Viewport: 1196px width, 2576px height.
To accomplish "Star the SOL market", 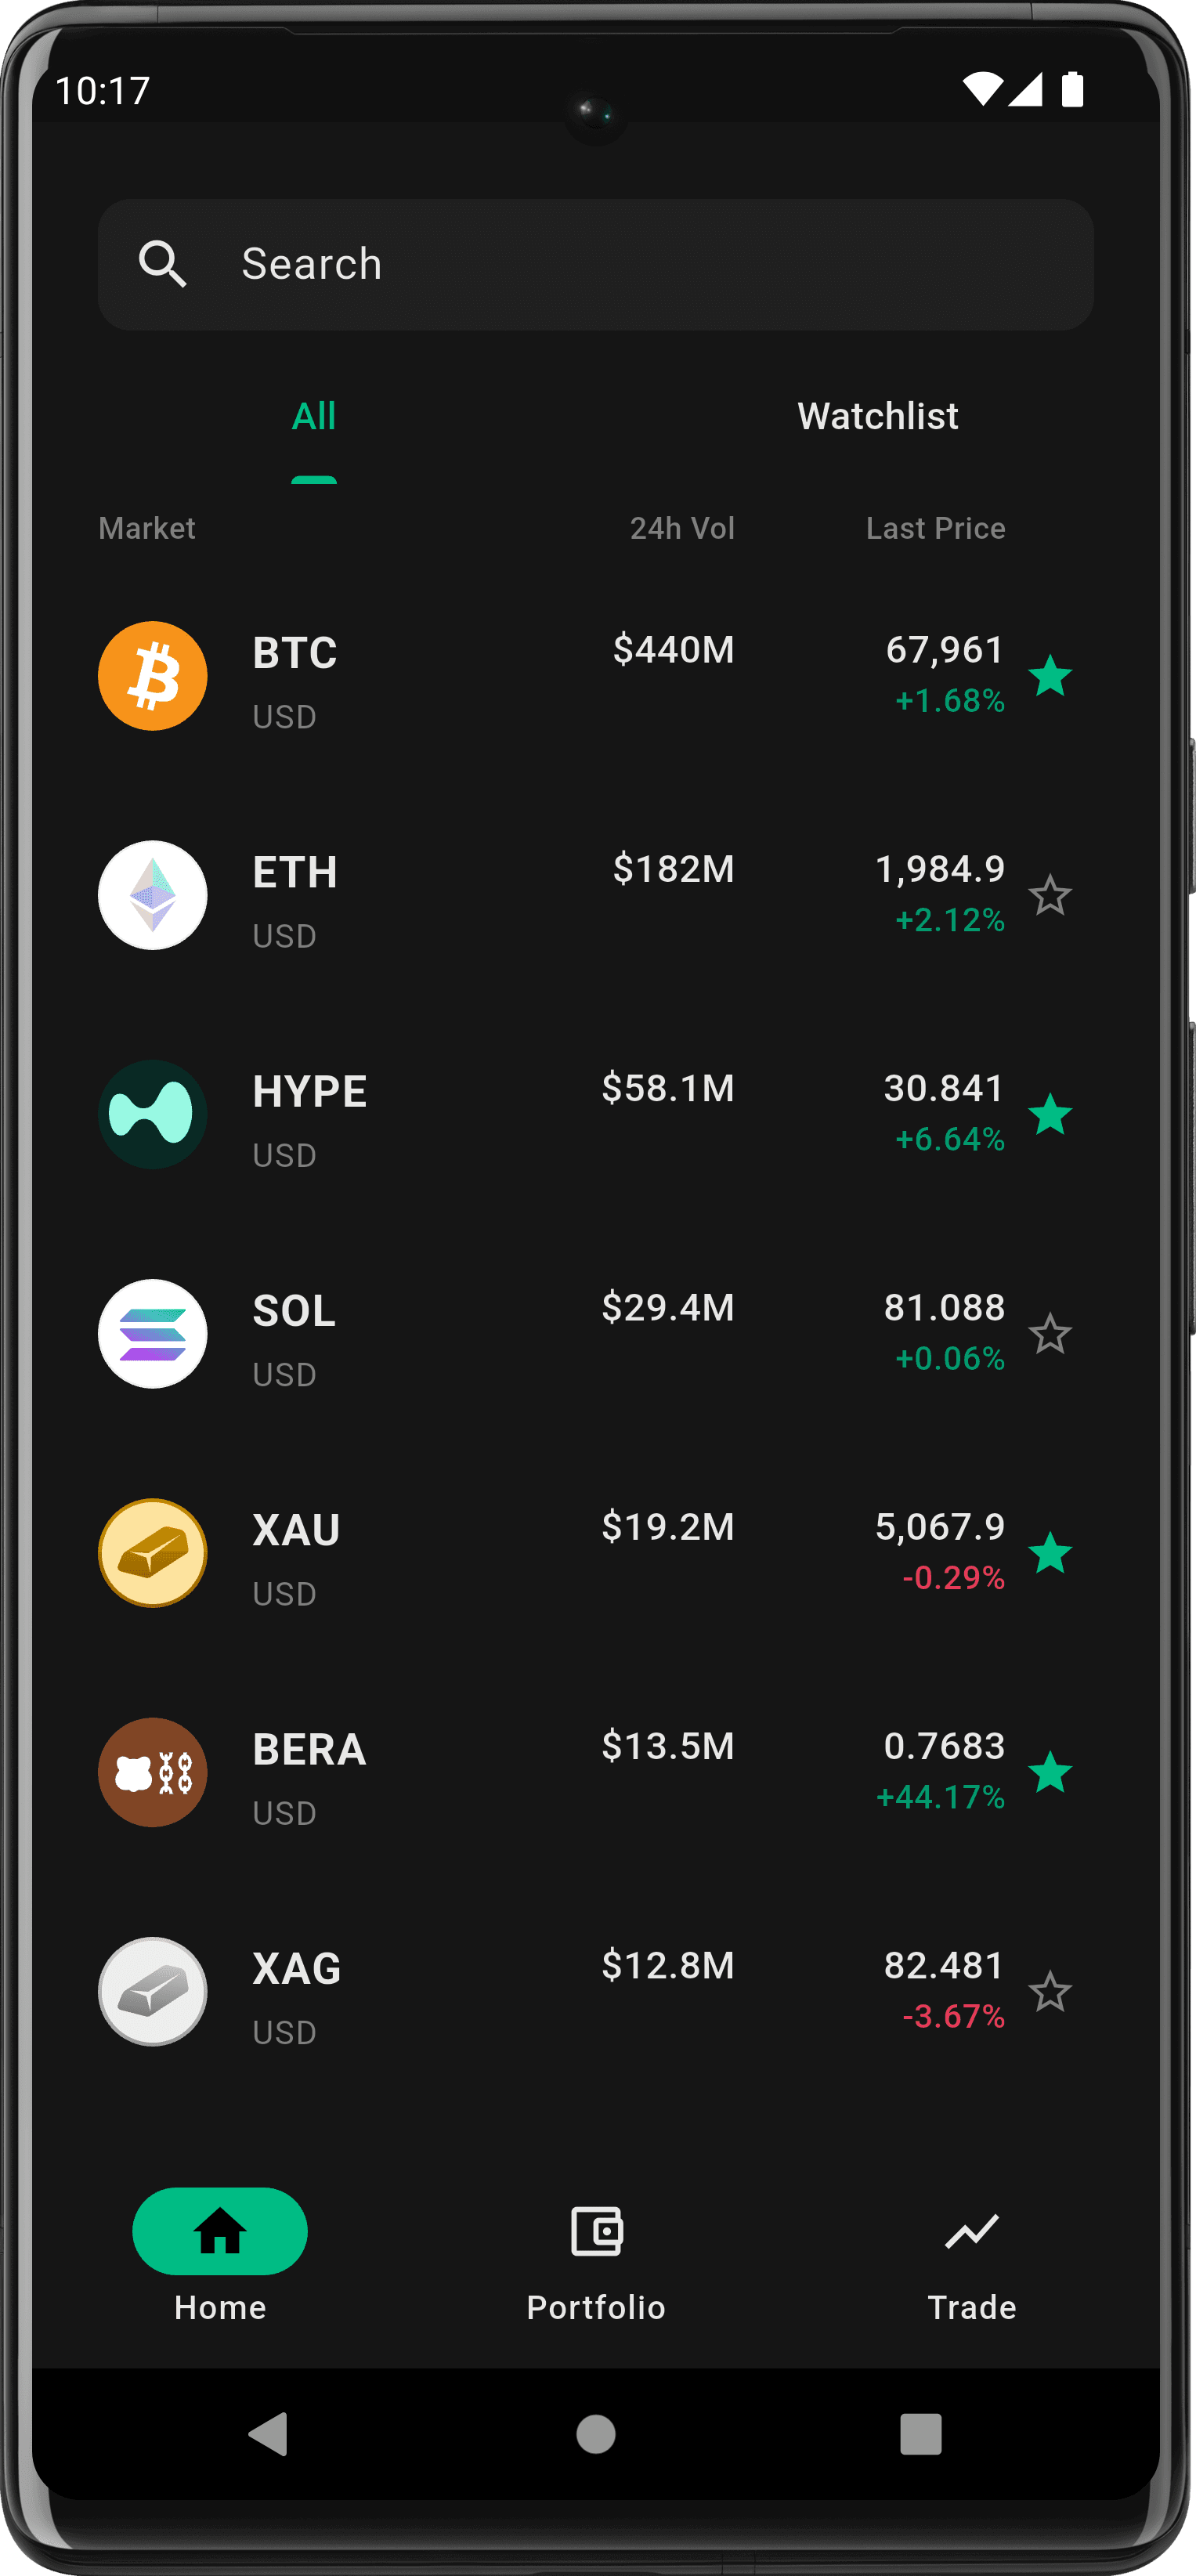I will pyautogui.click(x=1050, y=1334).
